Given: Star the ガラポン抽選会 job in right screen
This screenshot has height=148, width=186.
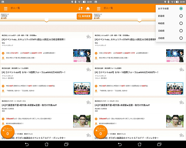Looking at the screenshot, I should (181, 135).
